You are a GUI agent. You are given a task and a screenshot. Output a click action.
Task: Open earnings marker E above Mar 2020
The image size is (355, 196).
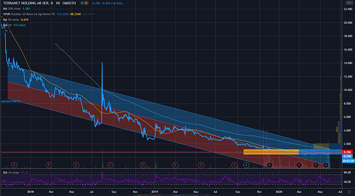tap(299, 165)
